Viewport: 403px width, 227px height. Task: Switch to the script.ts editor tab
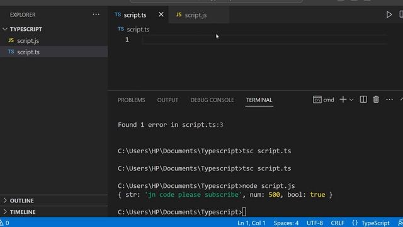tap(135, 15)
